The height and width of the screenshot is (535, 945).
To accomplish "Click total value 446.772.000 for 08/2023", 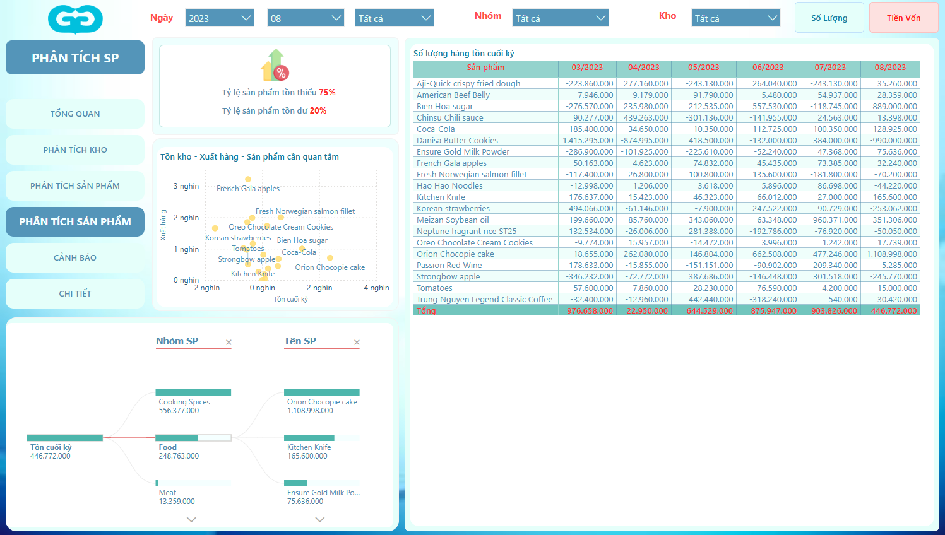I will pyautogui.click(x=894, y=310).
